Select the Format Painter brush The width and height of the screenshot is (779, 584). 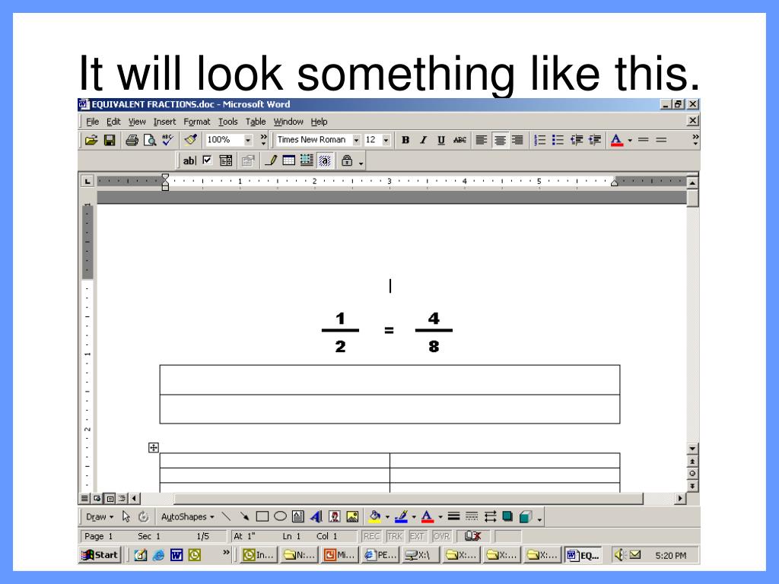[191, 140]
